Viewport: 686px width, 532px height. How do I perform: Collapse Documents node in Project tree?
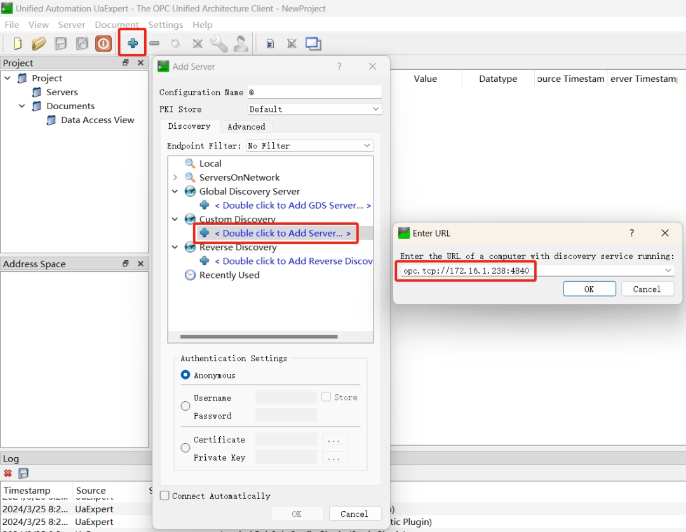22,106
